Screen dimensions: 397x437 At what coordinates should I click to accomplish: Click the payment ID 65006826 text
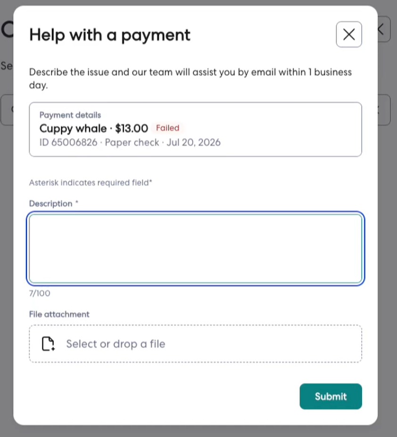68,143
